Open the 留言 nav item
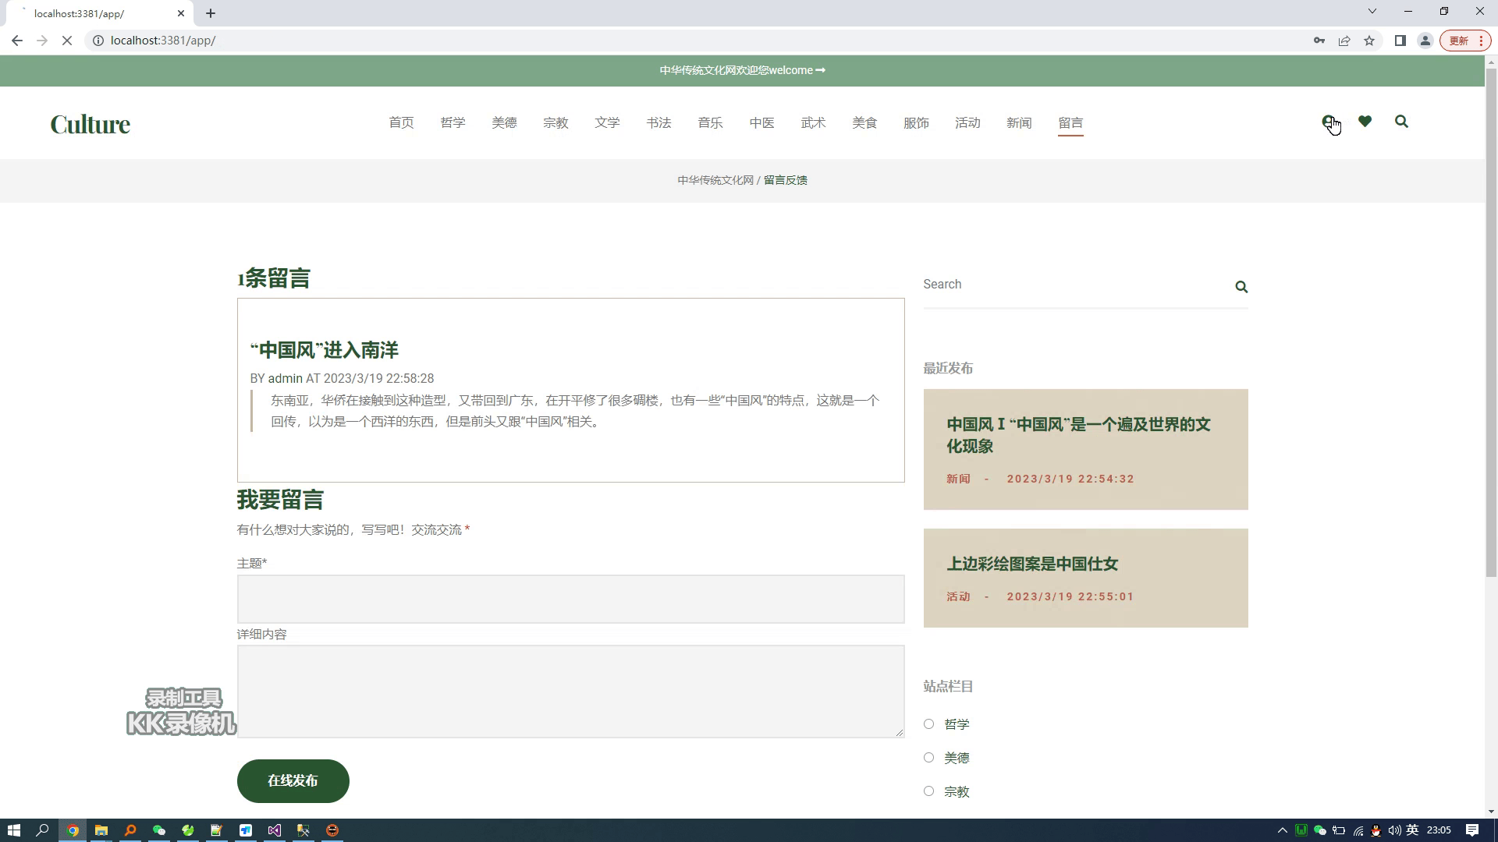 coord(1070,123)
